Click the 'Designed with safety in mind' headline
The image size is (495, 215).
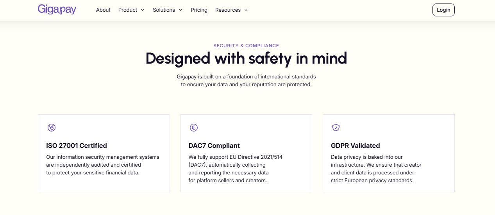click(x=246, y=58)
